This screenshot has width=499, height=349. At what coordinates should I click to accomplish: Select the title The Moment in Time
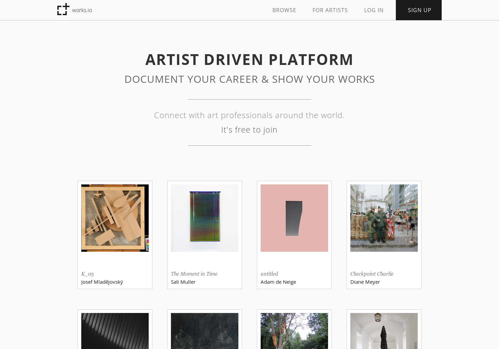point(194,274)
